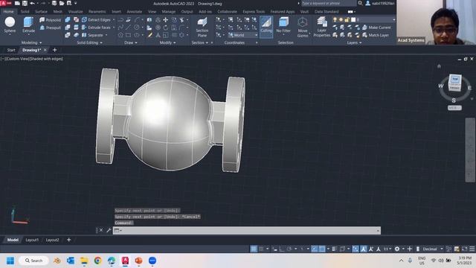Image resolution: width=476 pixels, height=268 pixels.
Task: Click the ViewCube home icon
Action: [x=439, y=66]
